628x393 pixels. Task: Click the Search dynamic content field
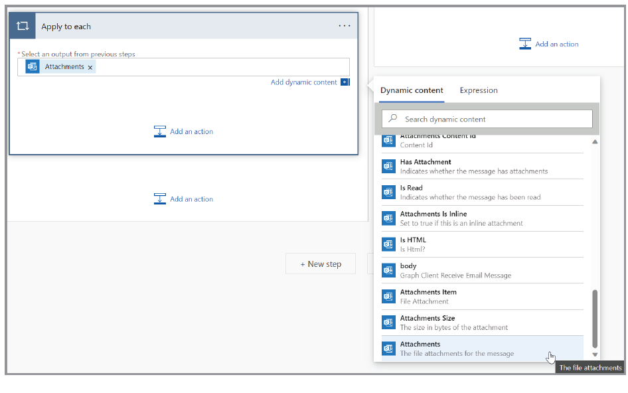tap(487, 119)
